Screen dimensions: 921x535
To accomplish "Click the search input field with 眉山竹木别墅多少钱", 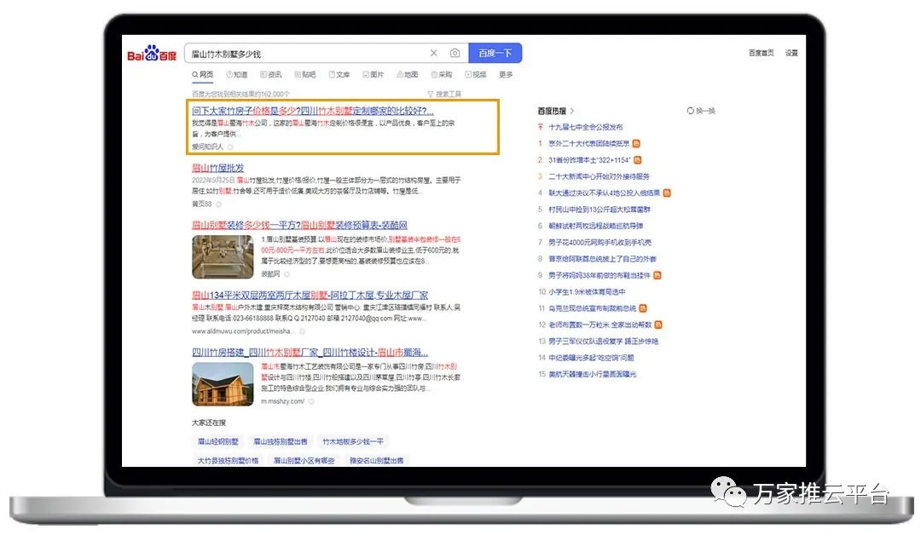I will click(307, 54).
